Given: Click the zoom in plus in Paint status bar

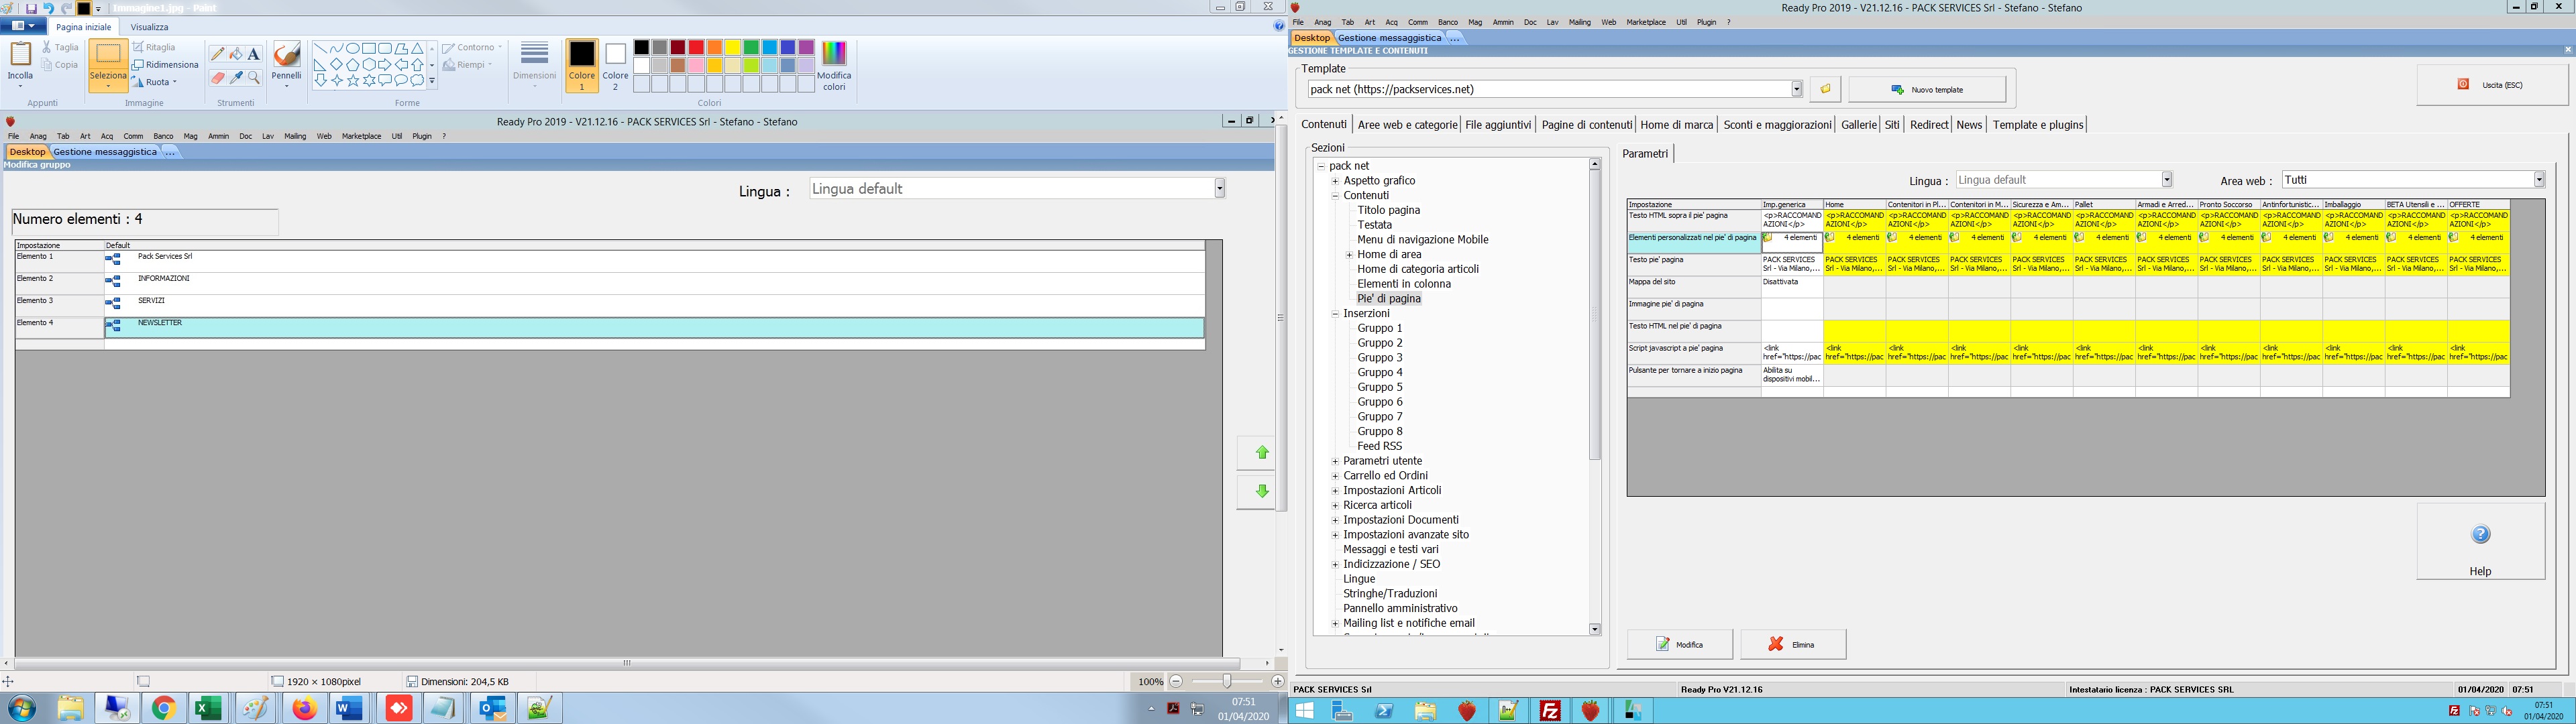Looking at the screenshot, I should coord(1277,681).
